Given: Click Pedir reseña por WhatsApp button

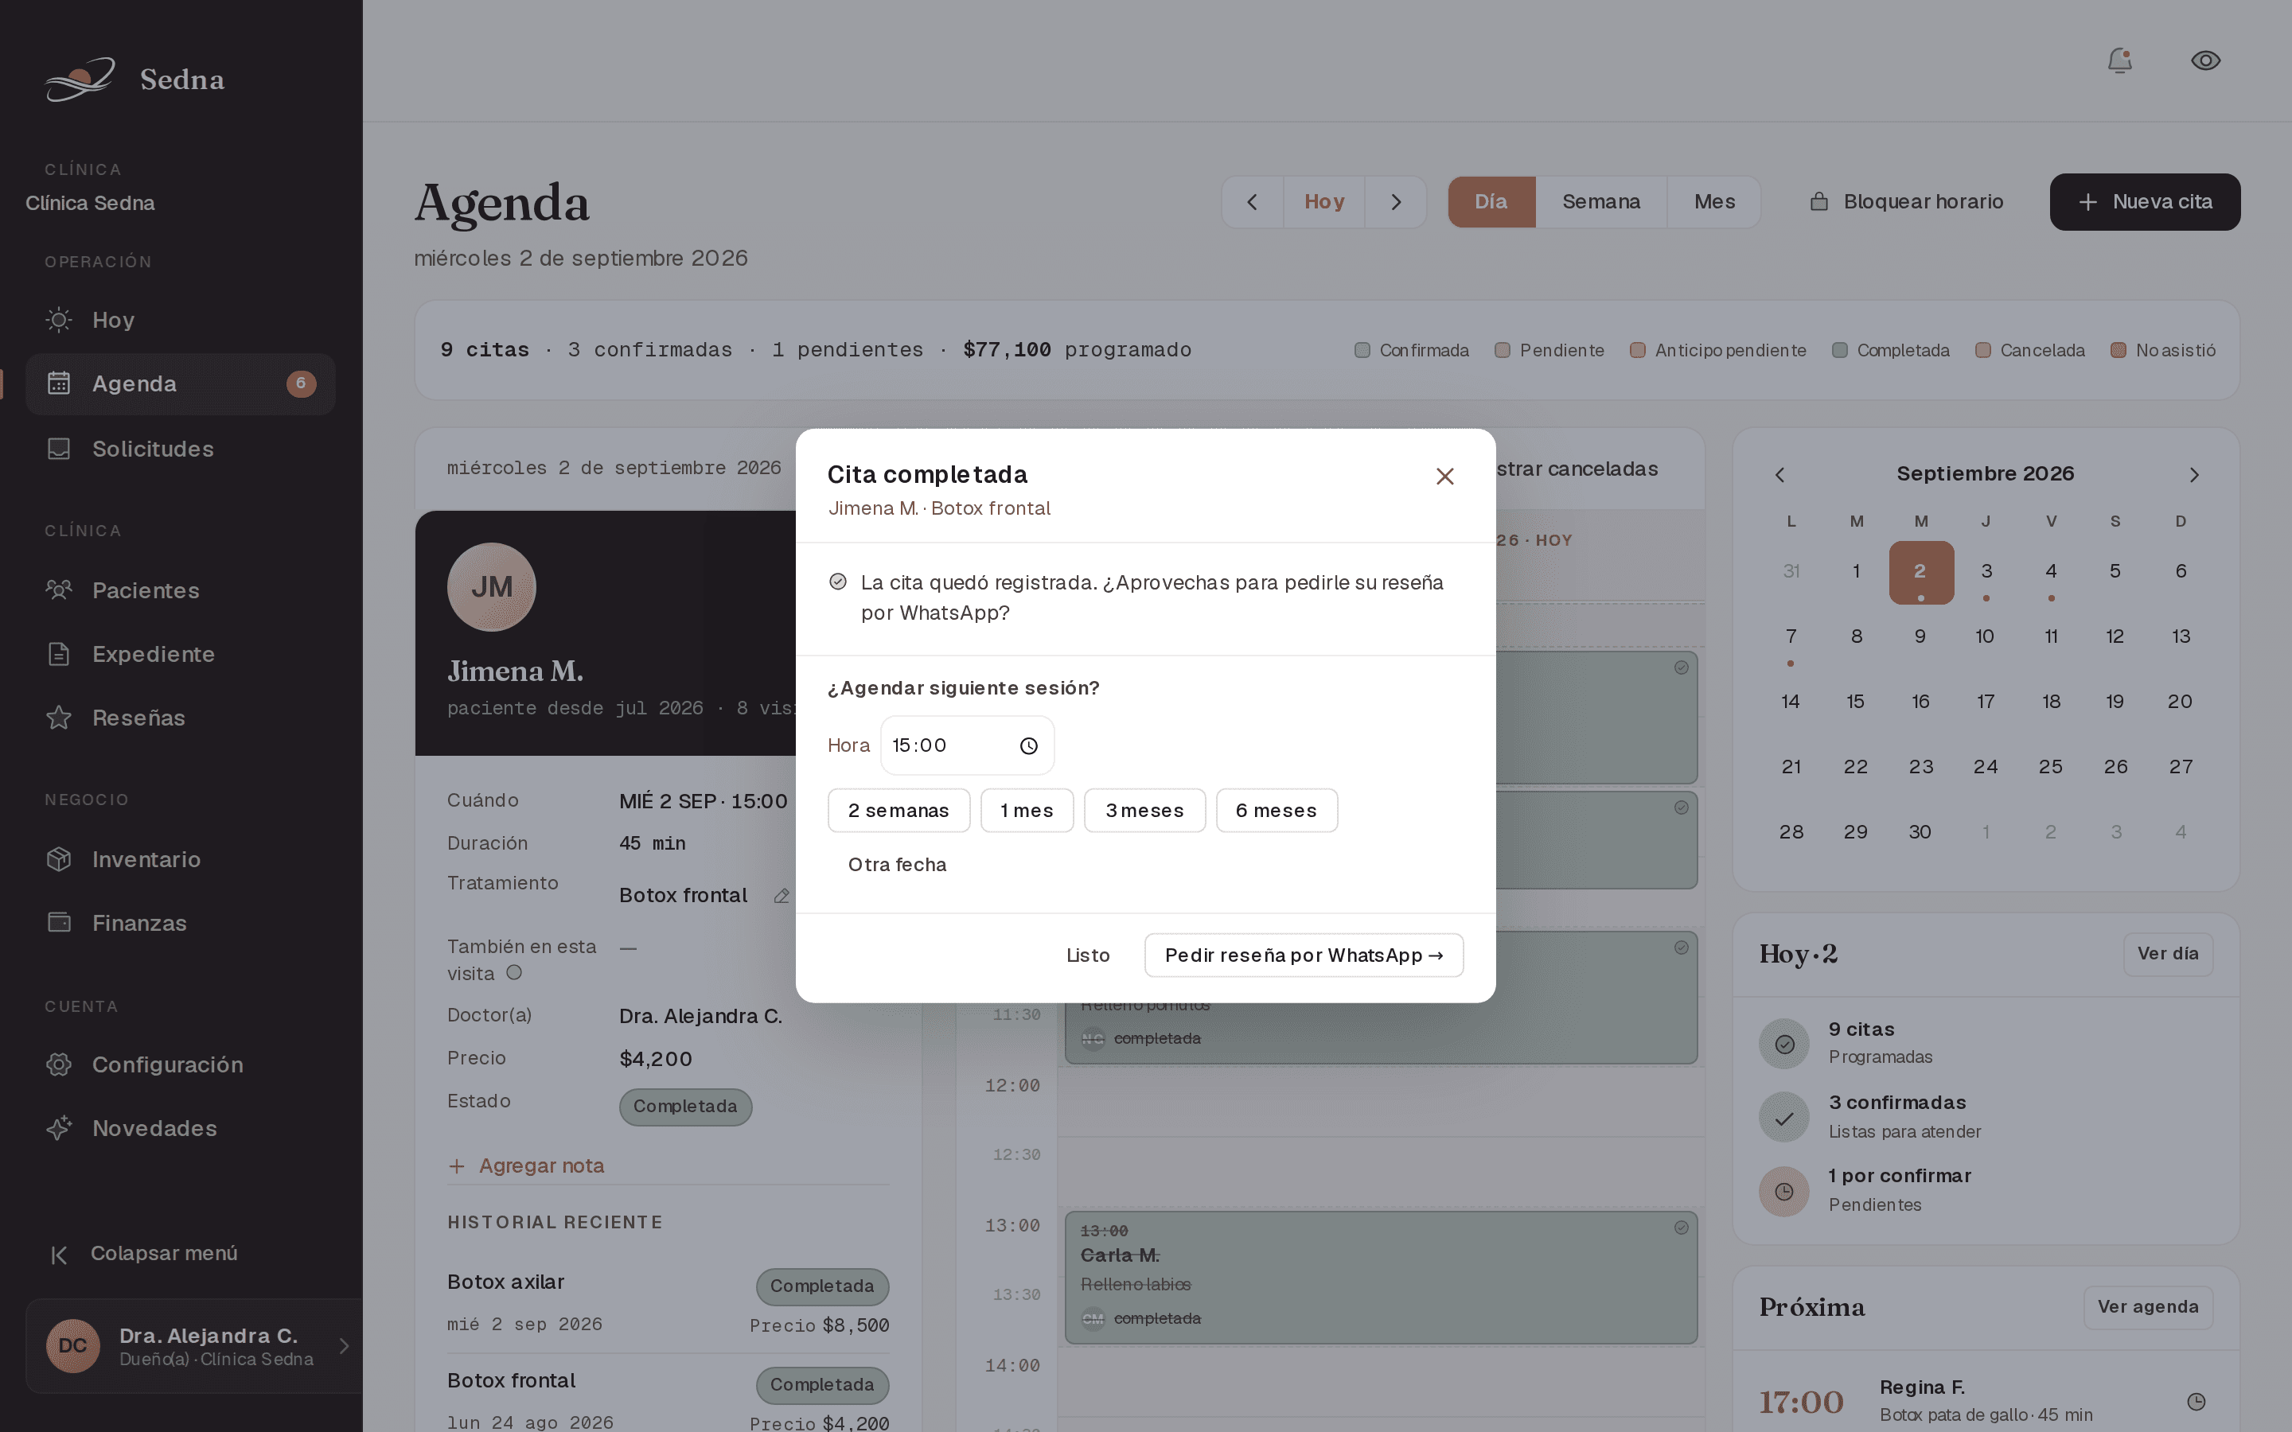Looking at the screenshot, I should 1304,955.
